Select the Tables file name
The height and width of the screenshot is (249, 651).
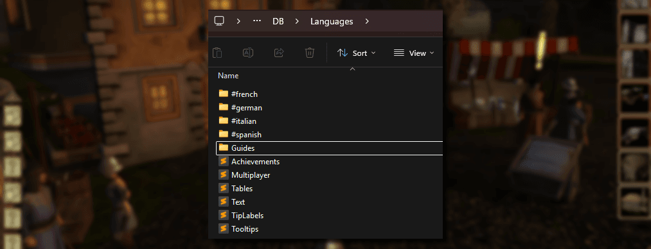click(x=242, y=189)
